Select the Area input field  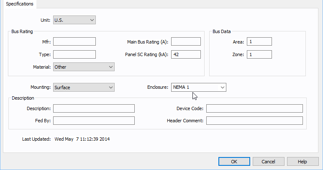[x=259, y=41]
